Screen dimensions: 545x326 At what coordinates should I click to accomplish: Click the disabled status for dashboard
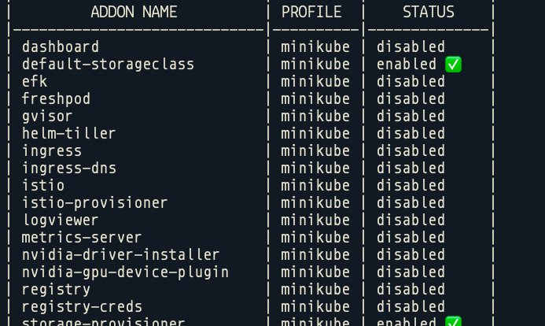411,47
